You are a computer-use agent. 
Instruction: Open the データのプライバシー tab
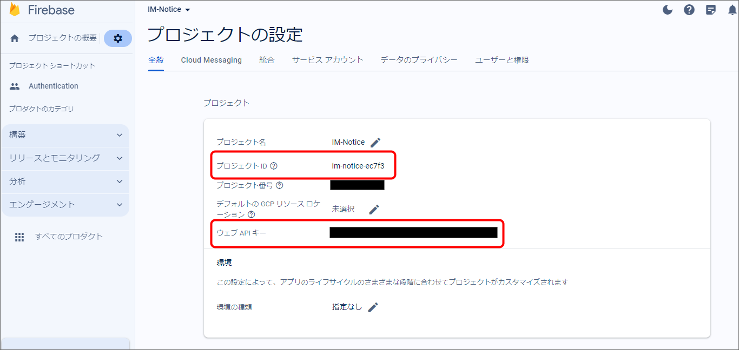pos(419,60)
